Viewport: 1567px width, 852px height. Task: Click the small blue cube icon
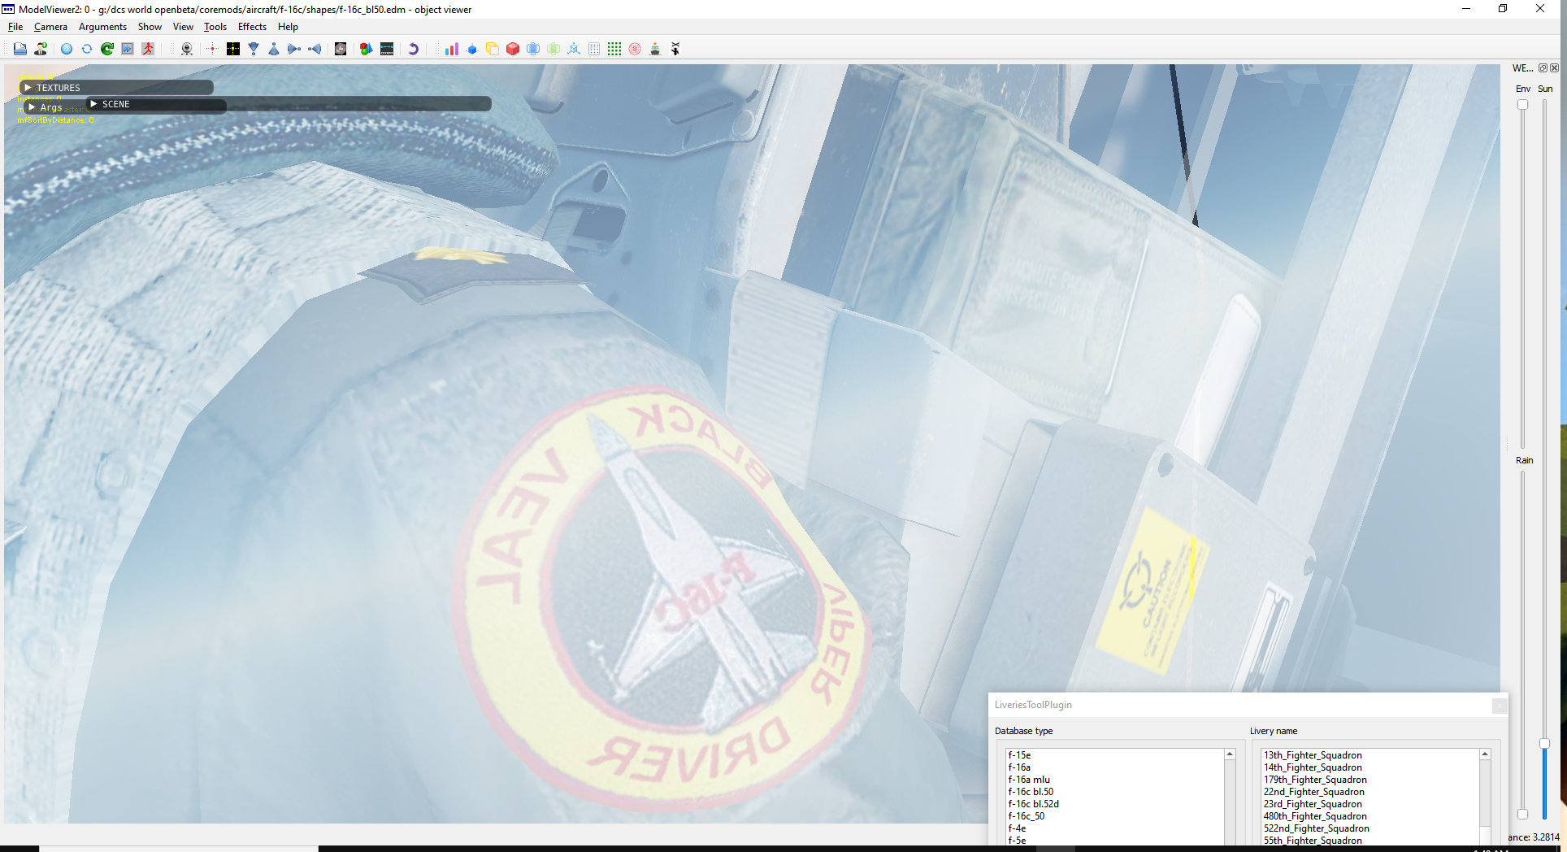click(472, 49)
